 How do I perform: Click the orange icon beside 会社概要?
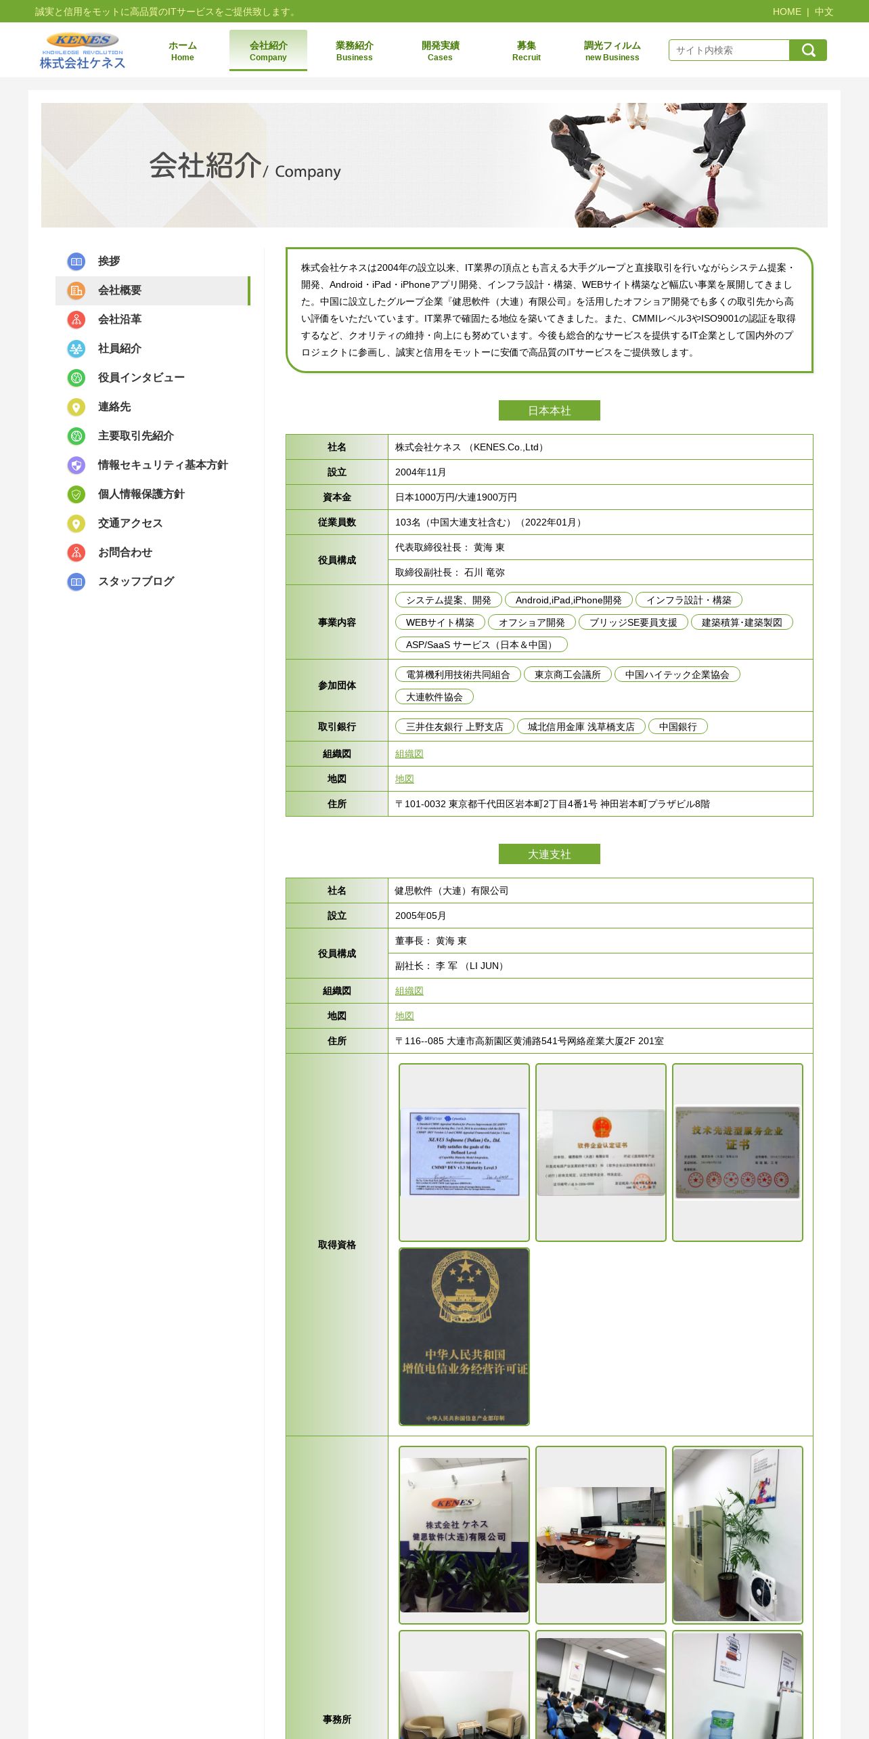(76, 291)
